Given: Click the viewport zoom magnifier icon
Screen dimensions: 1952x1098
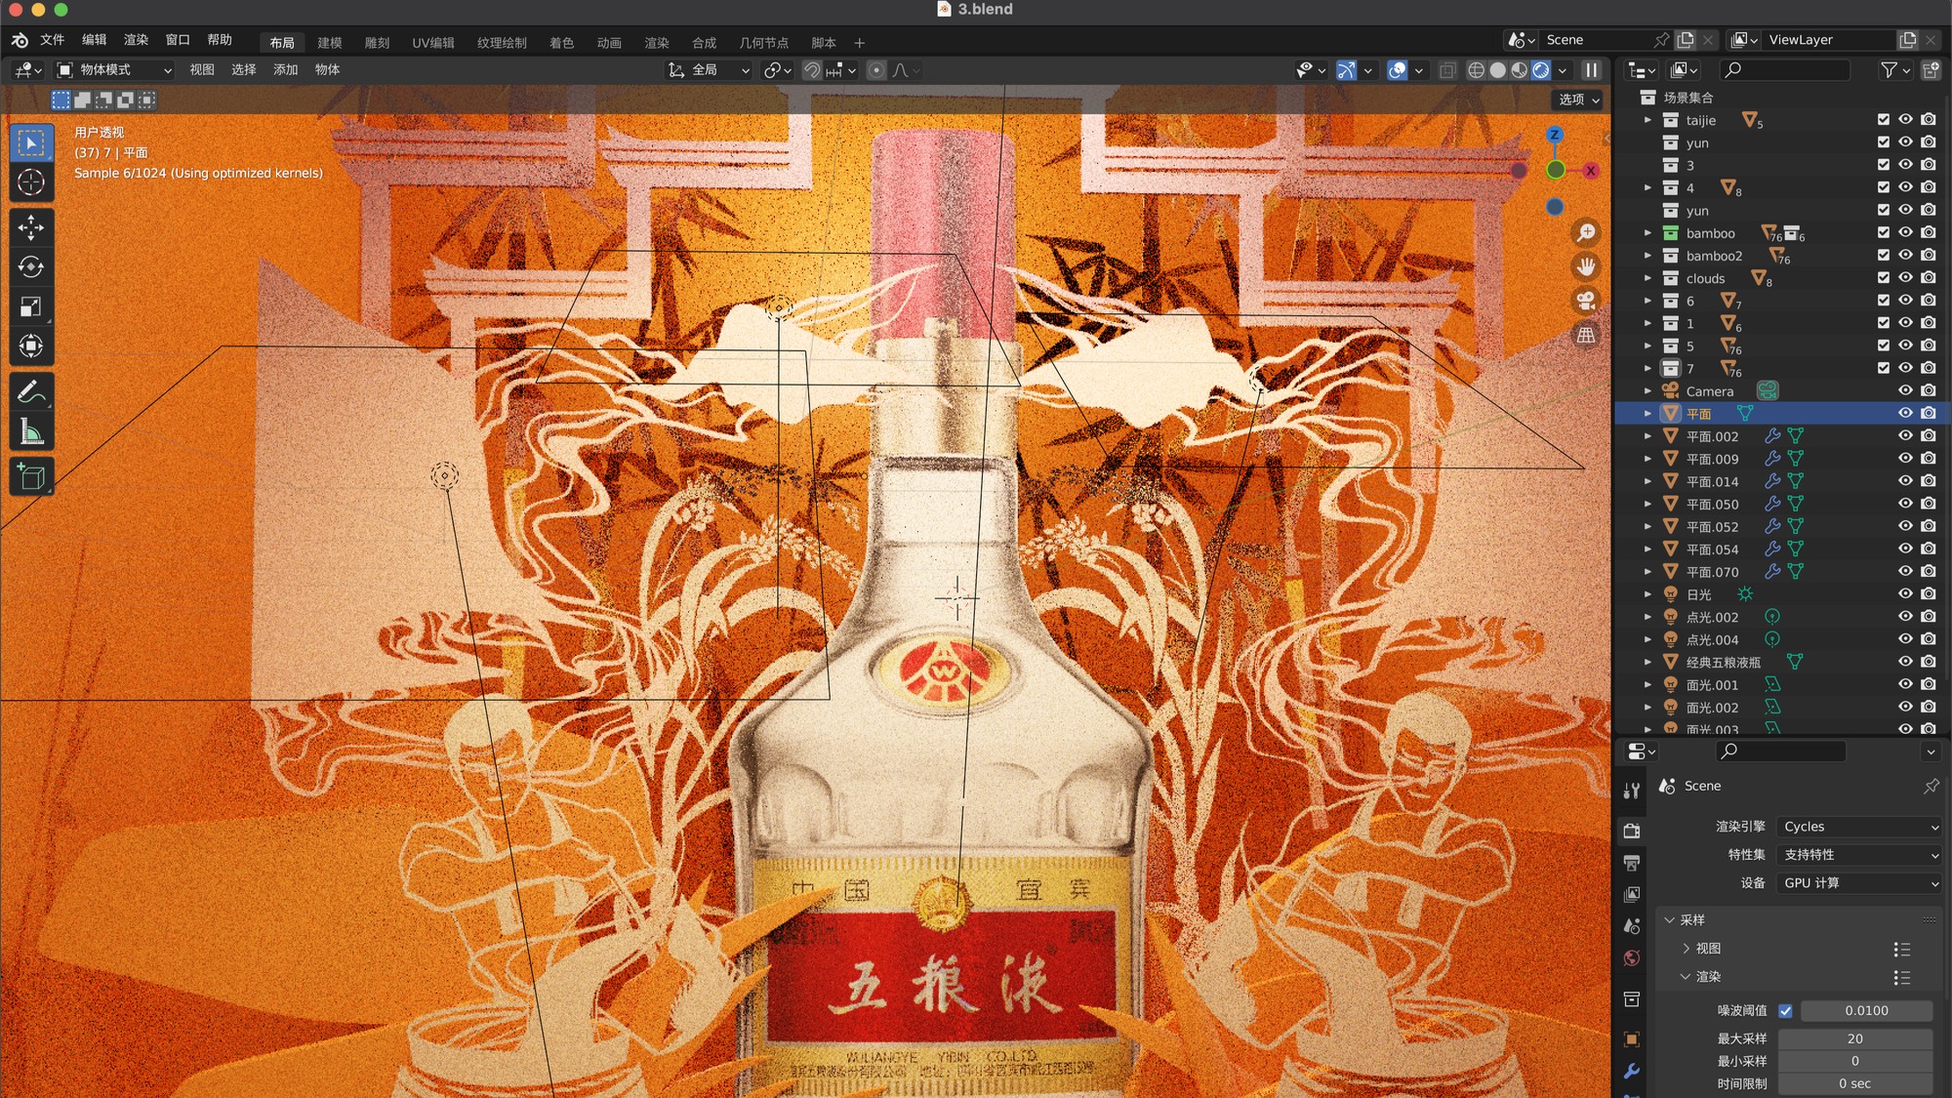Looking at the screenshot, I should pos(1586,232).
